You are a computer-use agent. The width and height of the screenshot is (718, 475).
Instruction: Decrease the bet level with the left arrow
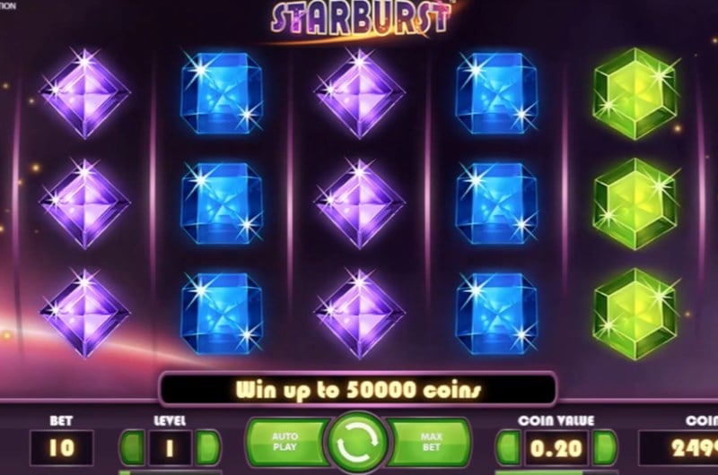coord(132,447)
